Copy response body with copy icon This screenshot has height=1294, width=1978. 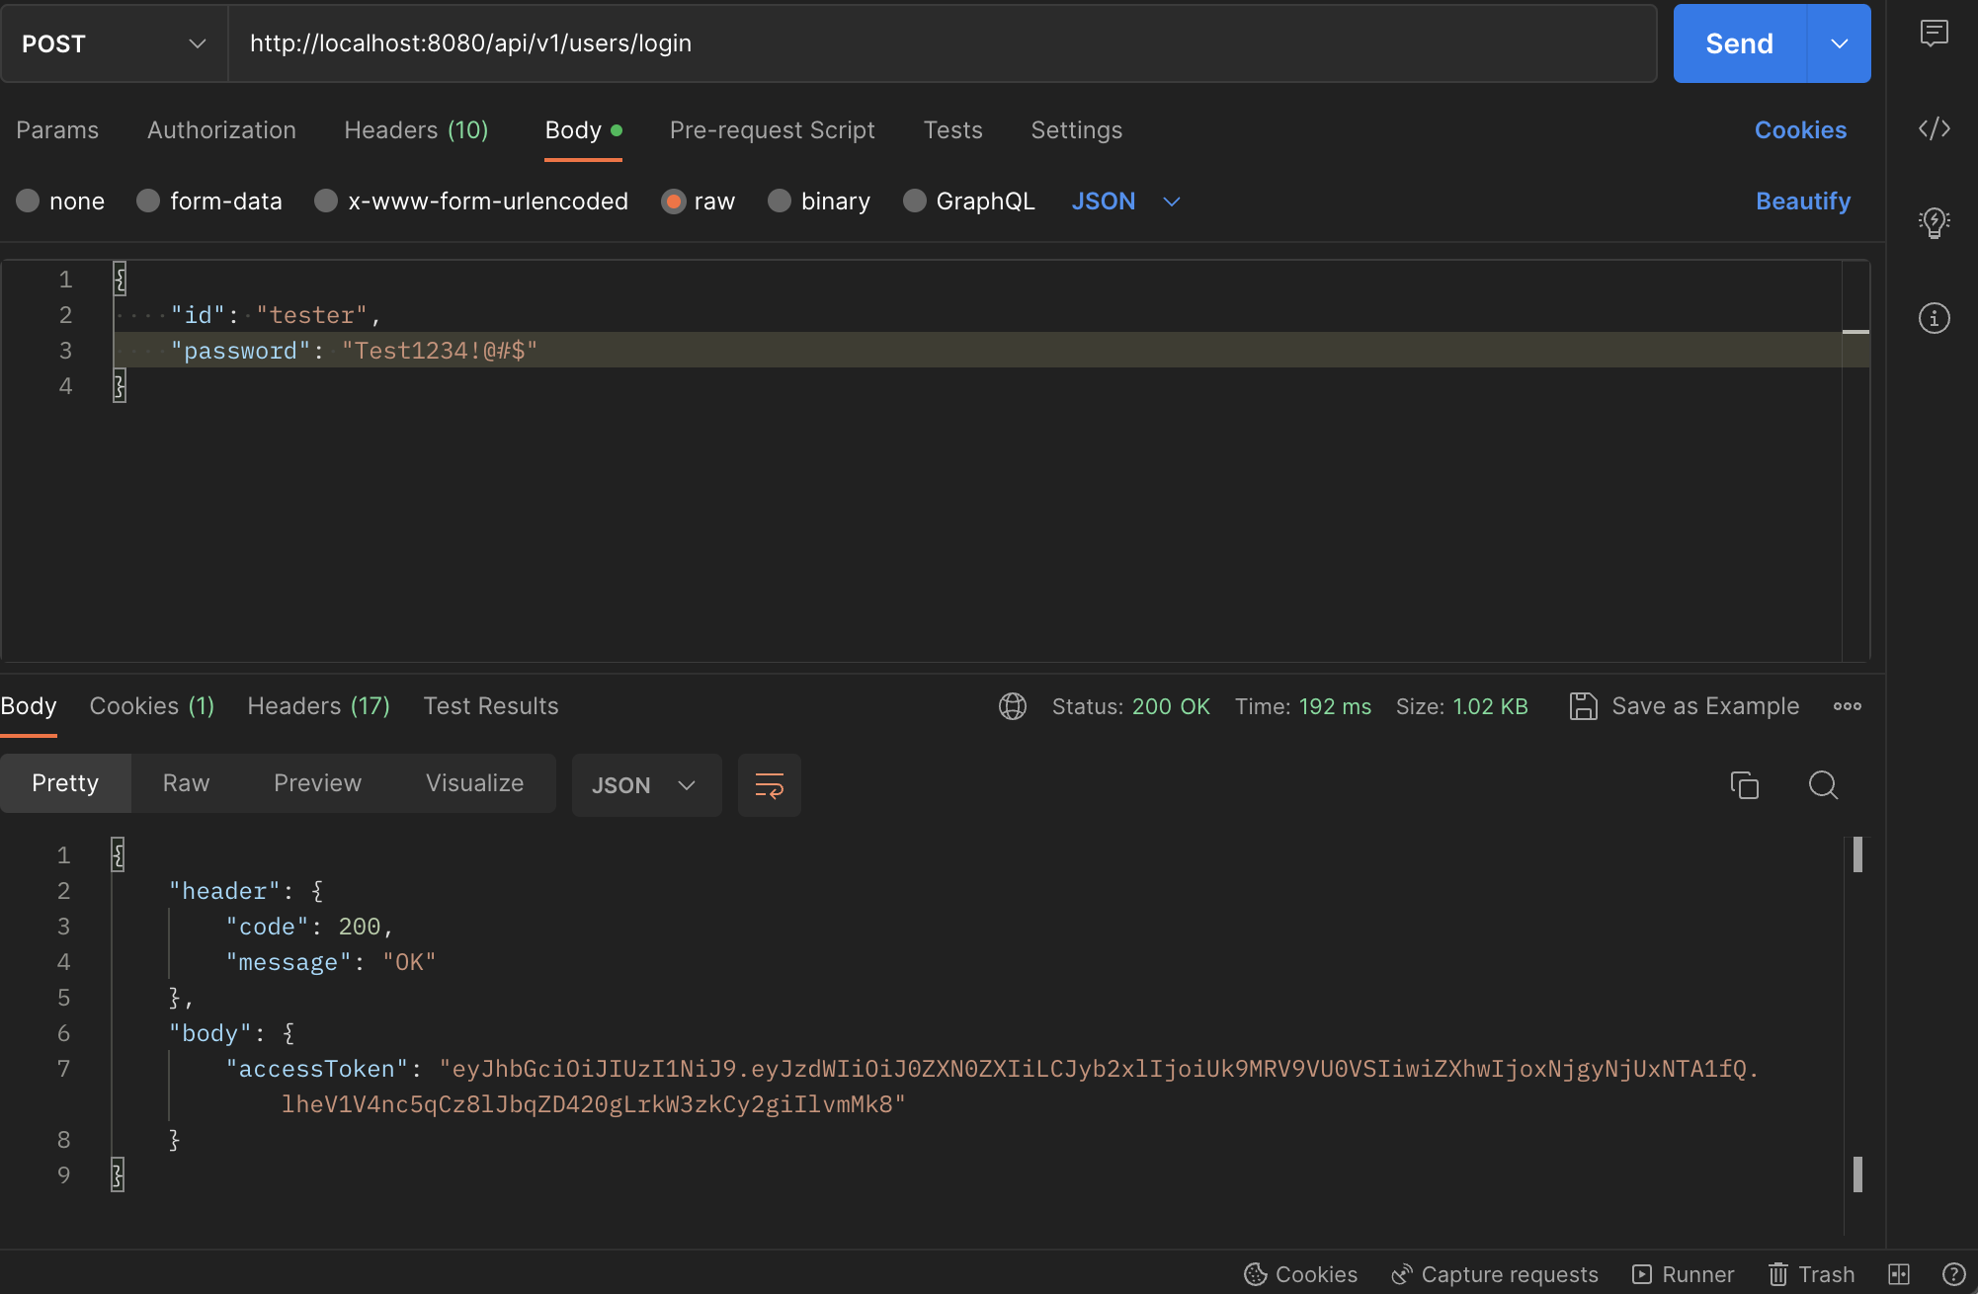1744,785
